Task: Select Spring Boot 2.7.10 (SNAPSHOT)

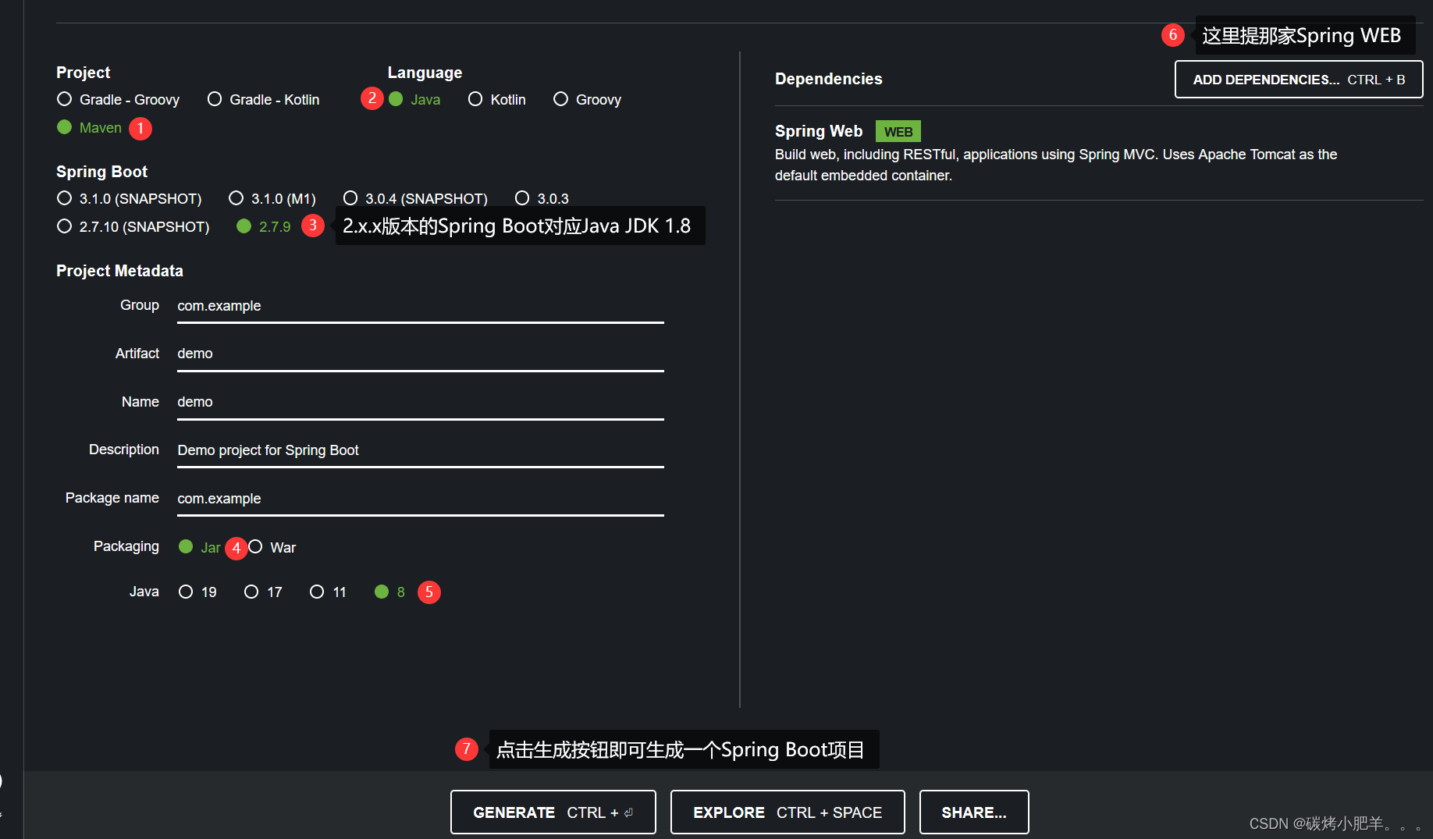Action: (133, 227)
